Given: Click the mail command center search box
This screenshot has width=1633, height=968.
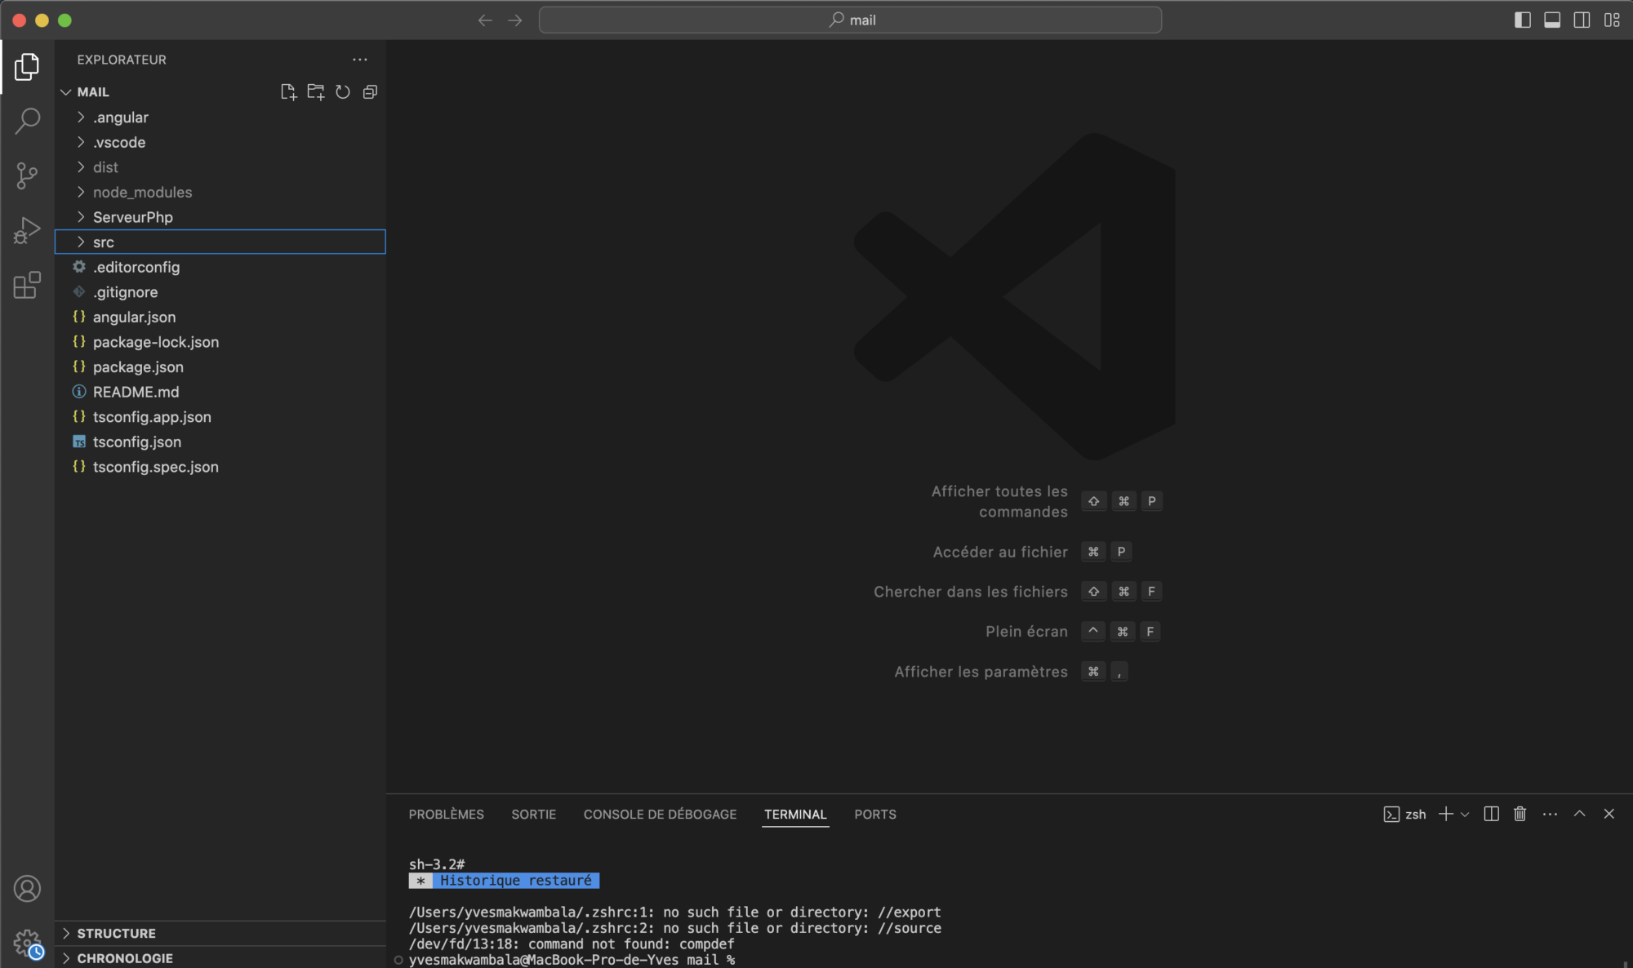Looking at the screenshot, I should pyautogui.click(x=850, y=20).
